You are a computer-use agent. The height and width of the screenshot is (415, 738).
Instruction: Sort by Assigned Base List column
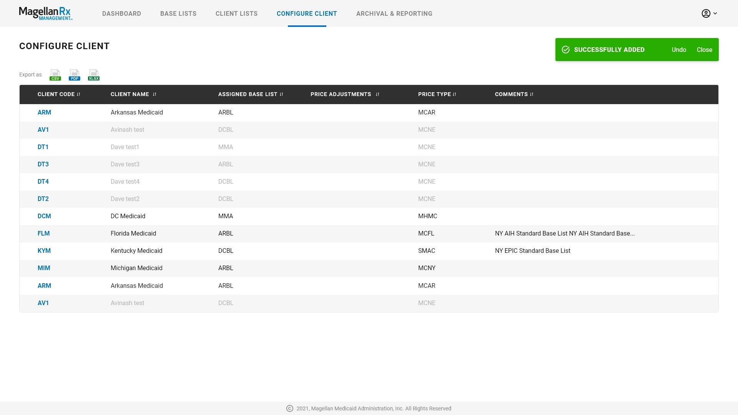pyautogui.click(x=281, y=95)
